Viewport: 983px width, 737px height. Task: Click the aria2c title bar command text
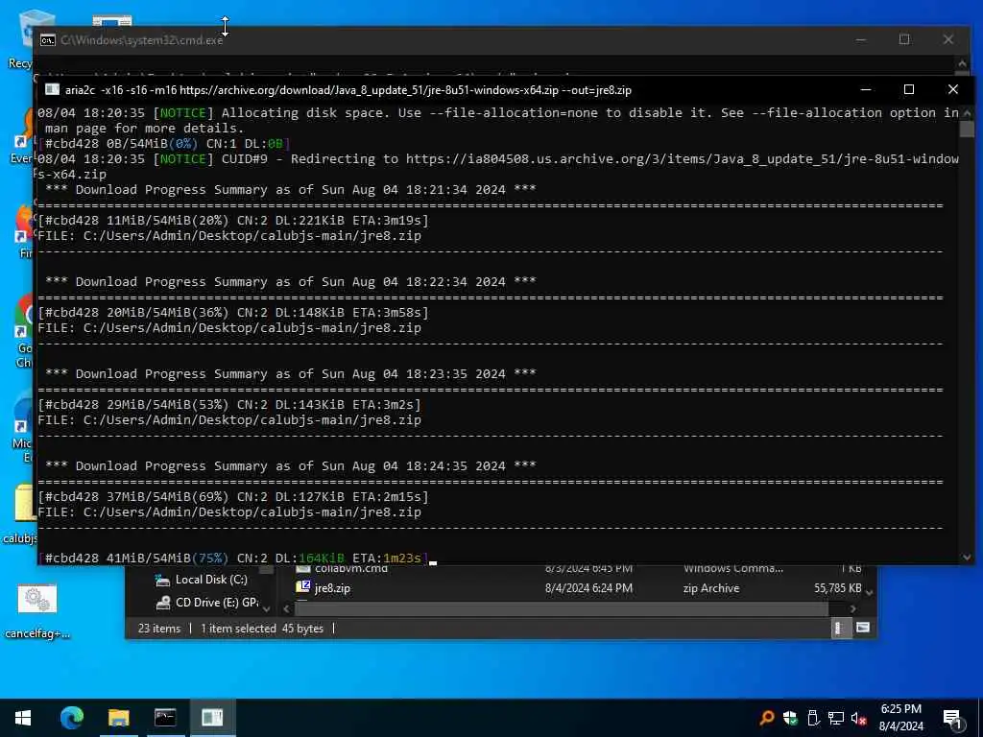[348, 90]
